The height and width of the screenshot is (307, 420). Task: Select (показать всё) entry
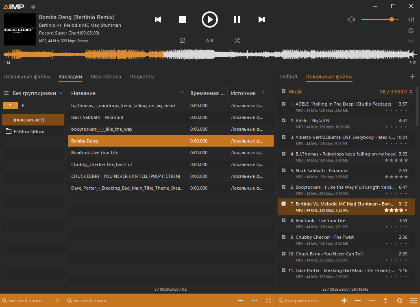coord(33,120)
